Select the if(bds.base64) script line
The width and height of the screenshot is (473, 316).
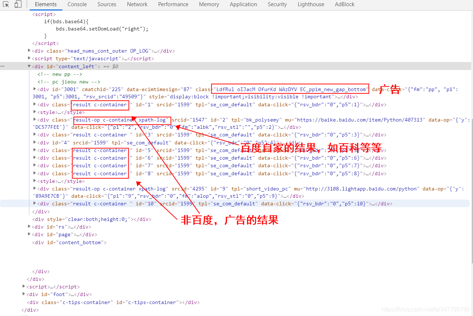coord(66,21)
